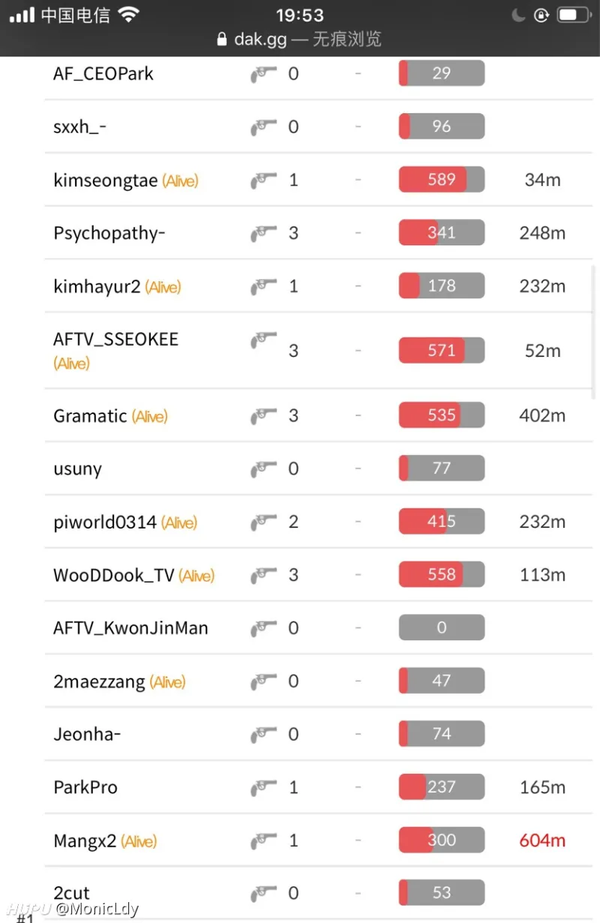The width and height of the screenshot is (600, 923).
Task: Open the Jeonha- player profile
Action: (x=87, y=734)
